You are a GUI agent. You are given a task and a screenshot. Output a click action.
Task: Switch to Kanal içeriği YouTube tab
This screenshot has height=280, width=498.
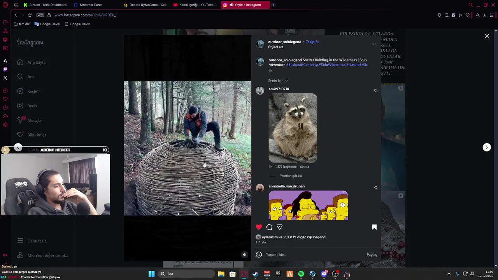195,5
